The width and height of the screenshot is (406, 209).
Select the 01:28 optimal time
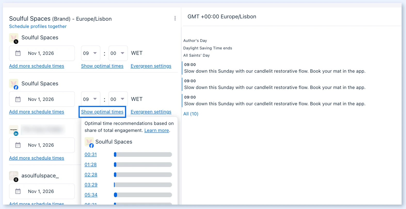coord(91,165)
